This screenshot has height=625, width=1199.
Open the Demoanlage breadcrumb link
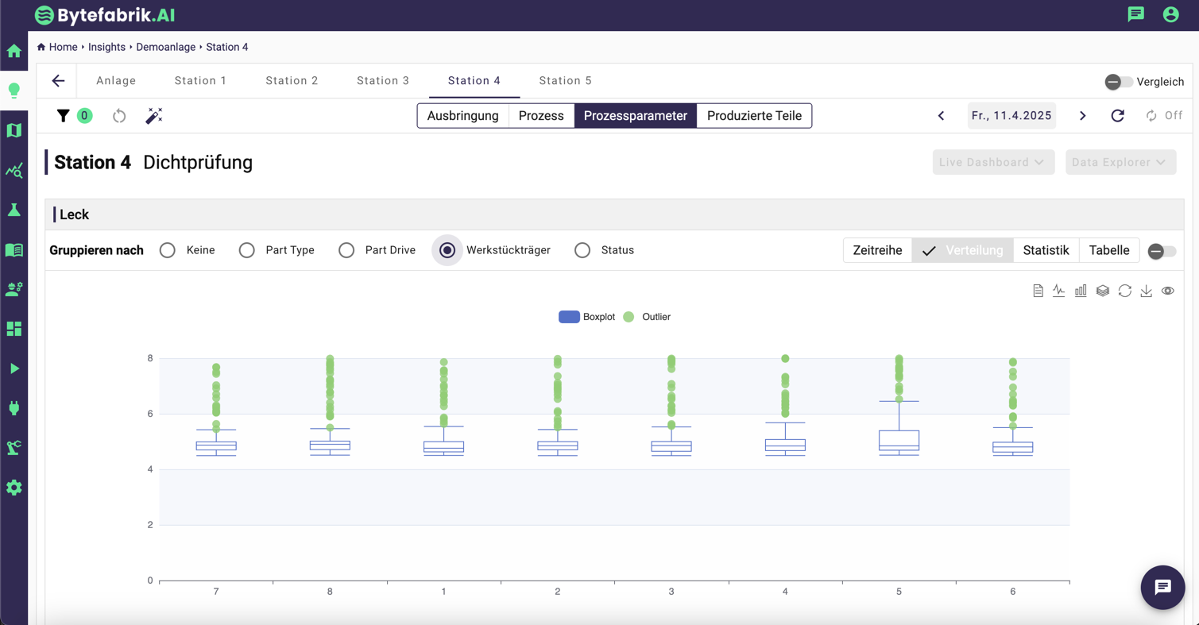click(165, 47)
